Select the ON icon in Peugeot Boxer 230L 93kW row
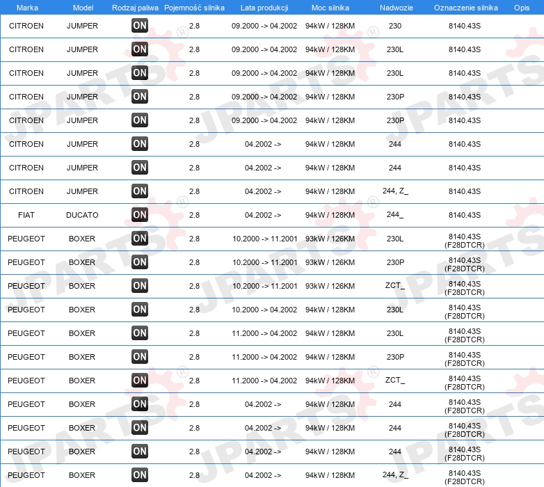The width and height of the screenshot is (544, 487). (x=140, y=239)
